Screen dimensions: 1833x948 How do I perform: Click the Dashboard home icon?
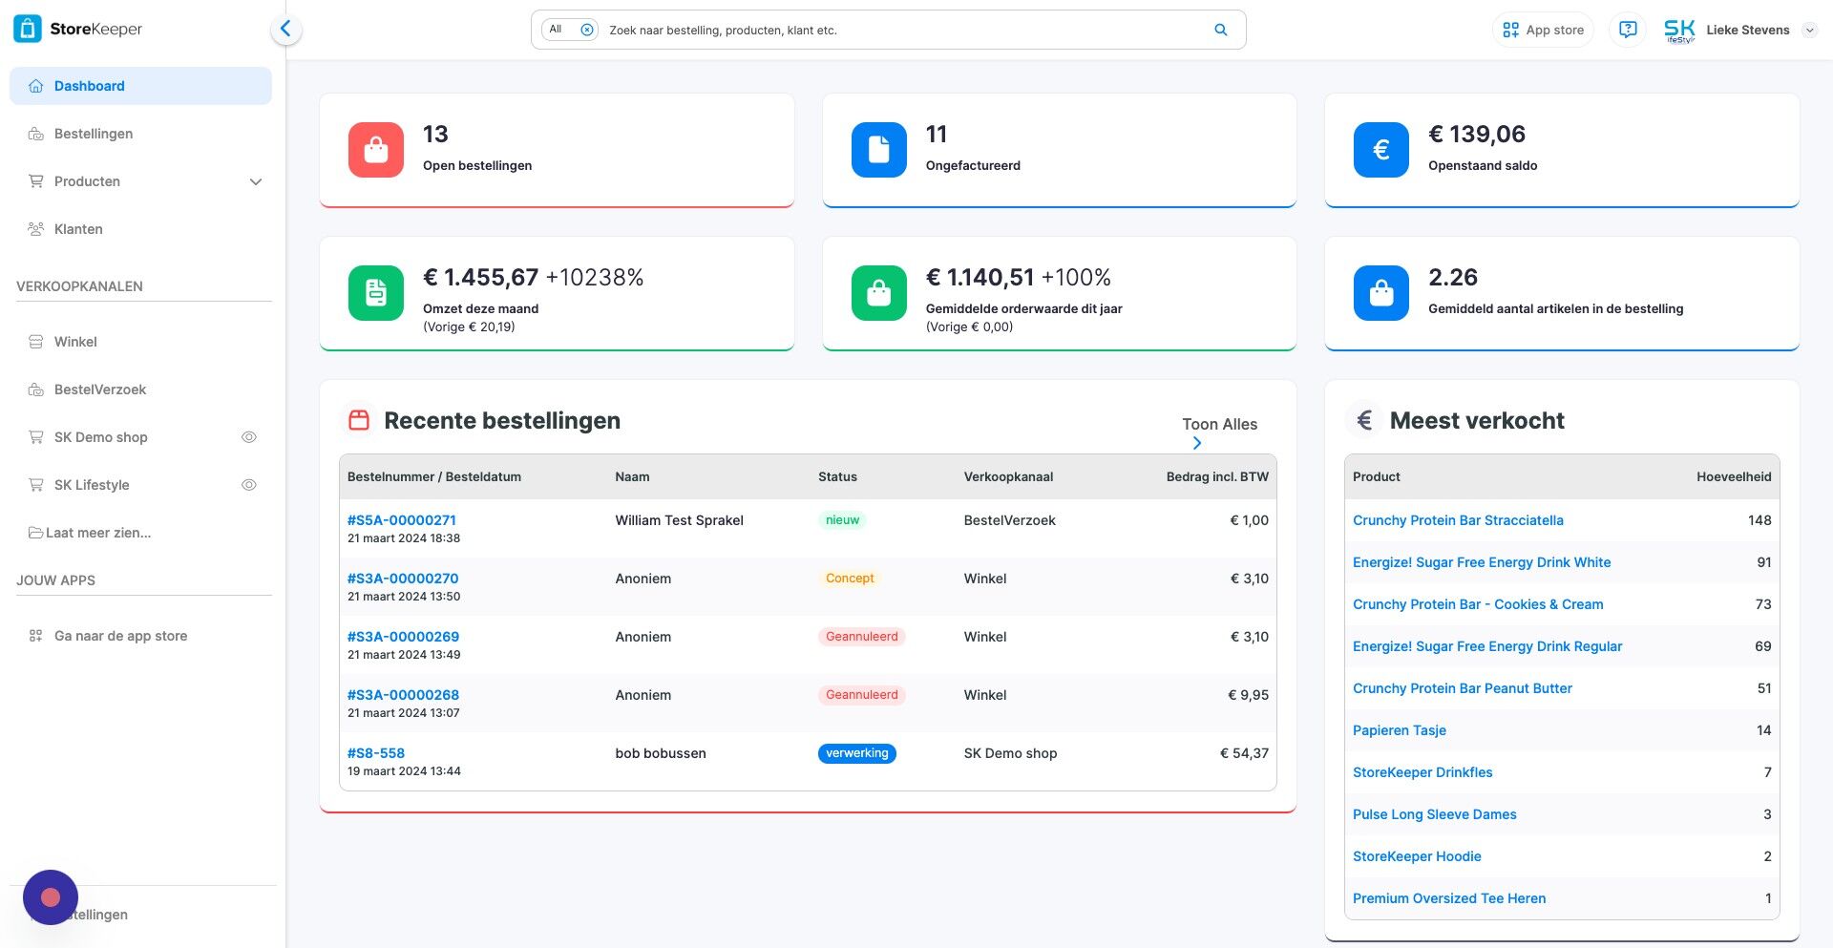pos(35,86)
